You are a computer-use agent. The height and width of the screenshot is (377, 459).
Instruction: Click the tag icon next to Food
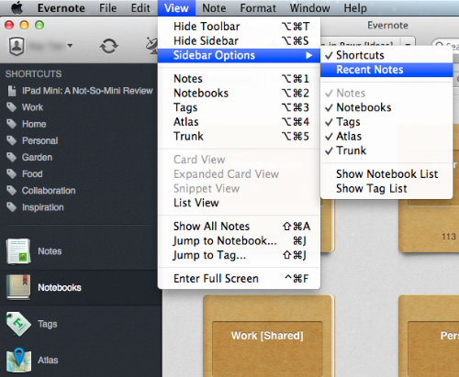click(12, 173)
